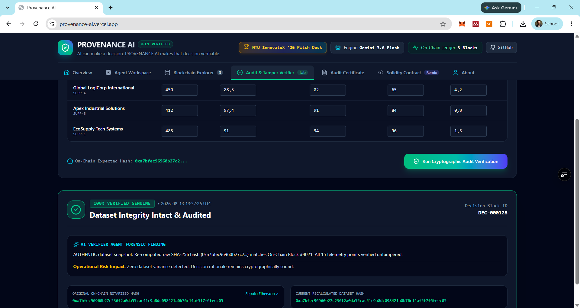Viewport: 580px width, 308px height.
Task: Open Chrome three-dot menu
Action: 571,24
